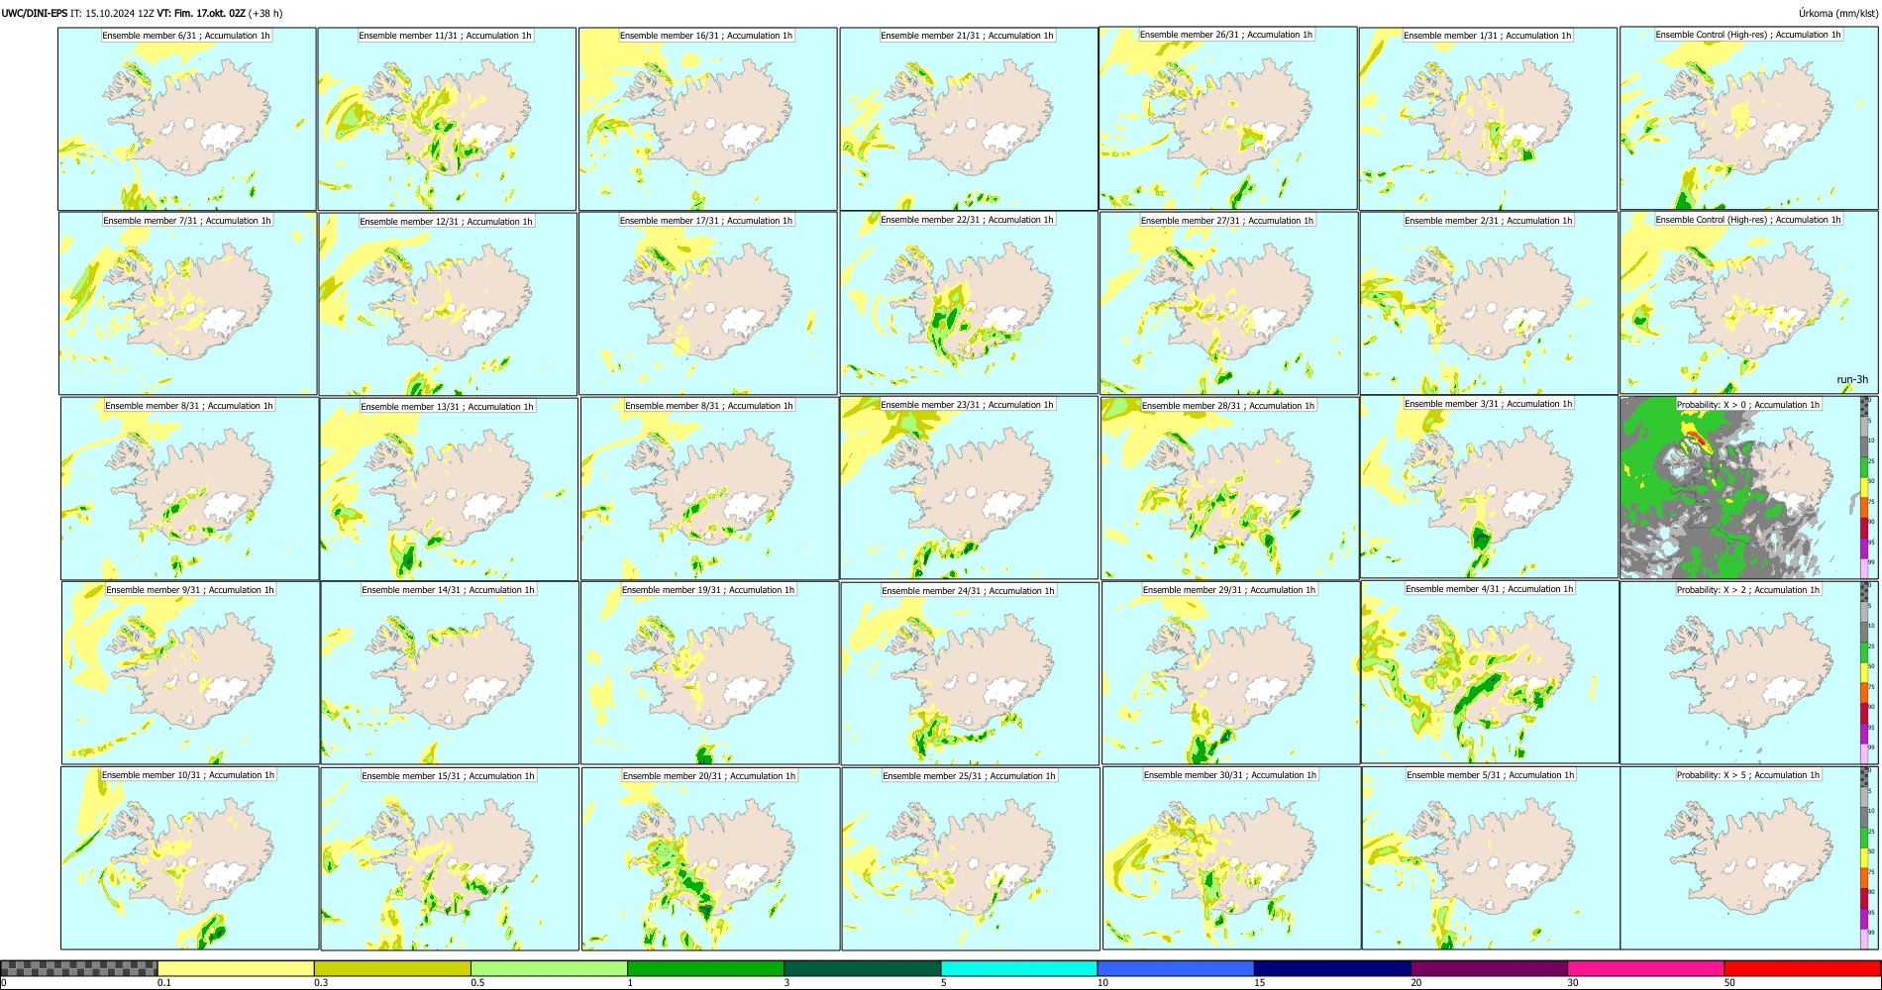Open the Ensemble member 24/31 map
The height and width of the screenshot is (990, 1882).
970,674
